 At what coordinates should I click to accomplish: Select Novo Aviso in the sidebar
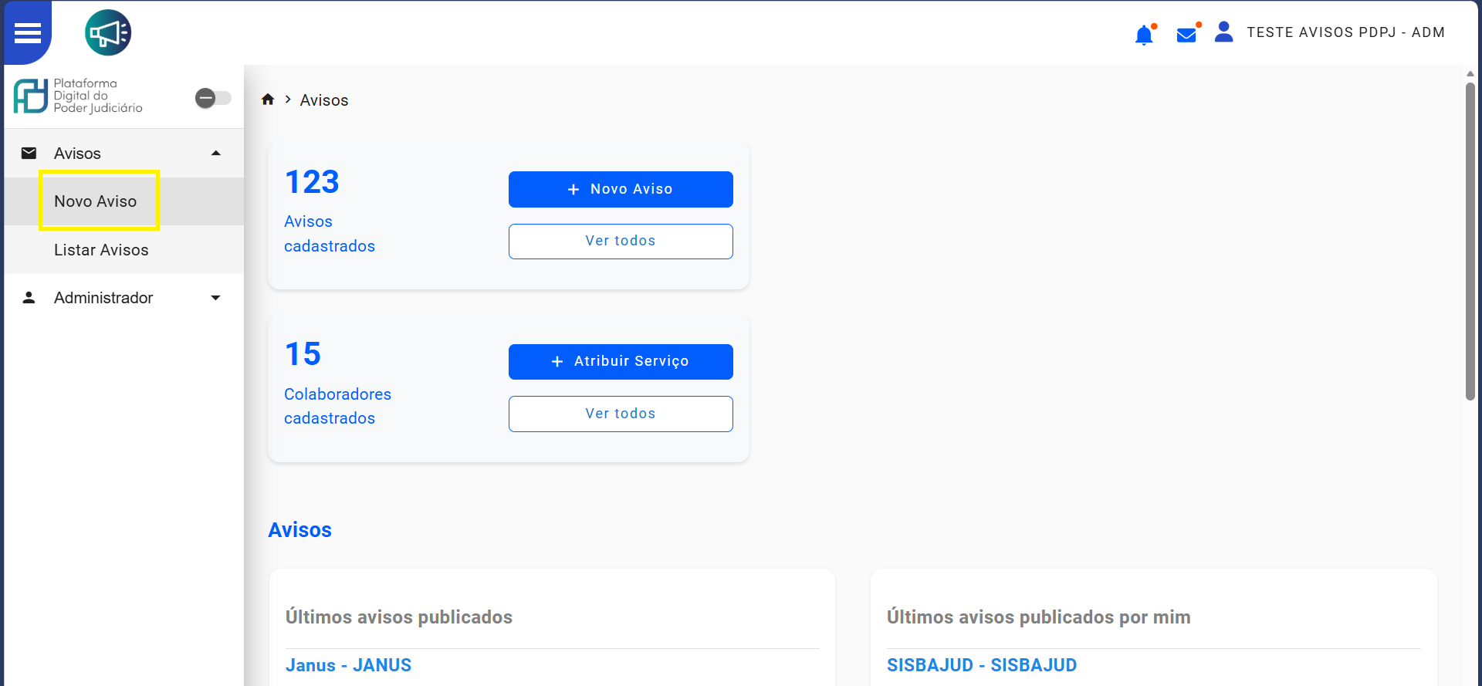(96, 201)
